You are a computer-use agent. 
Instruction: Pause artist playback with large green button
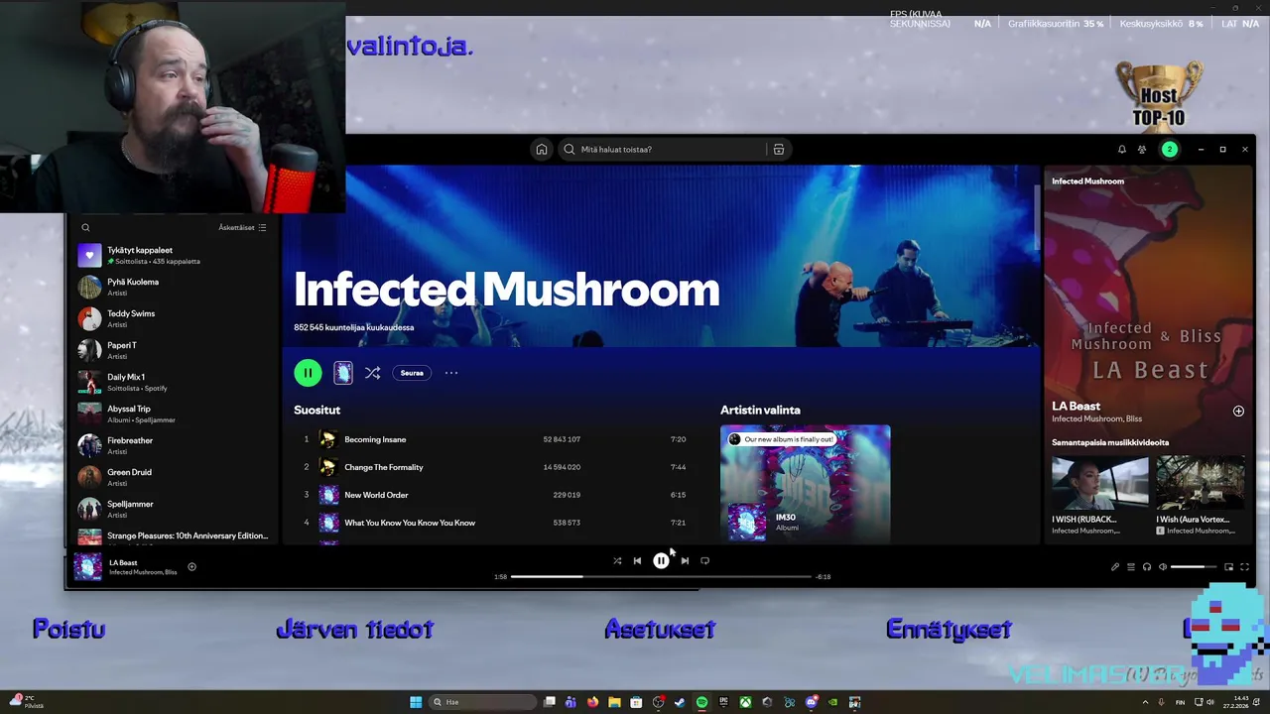pos(308,373)
